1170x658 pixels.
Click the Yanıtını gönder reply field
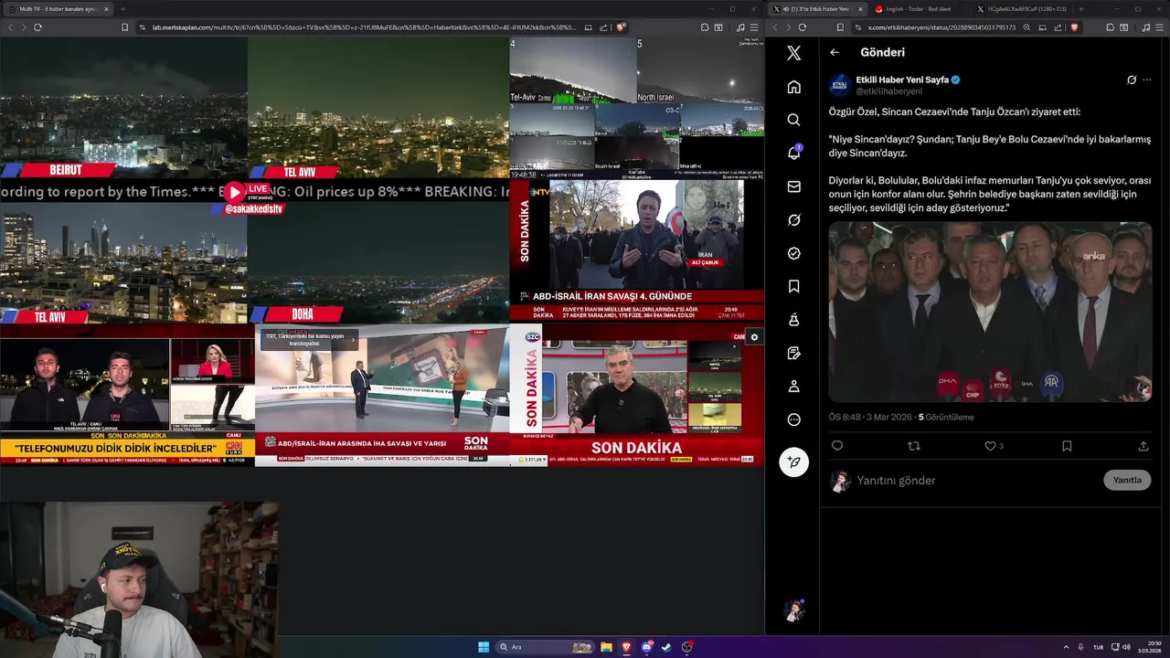[x=976, y=480]
